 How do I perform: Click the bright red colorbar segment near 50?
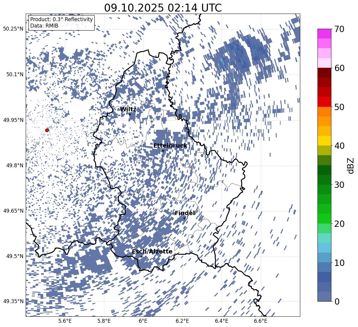point(324,102)
